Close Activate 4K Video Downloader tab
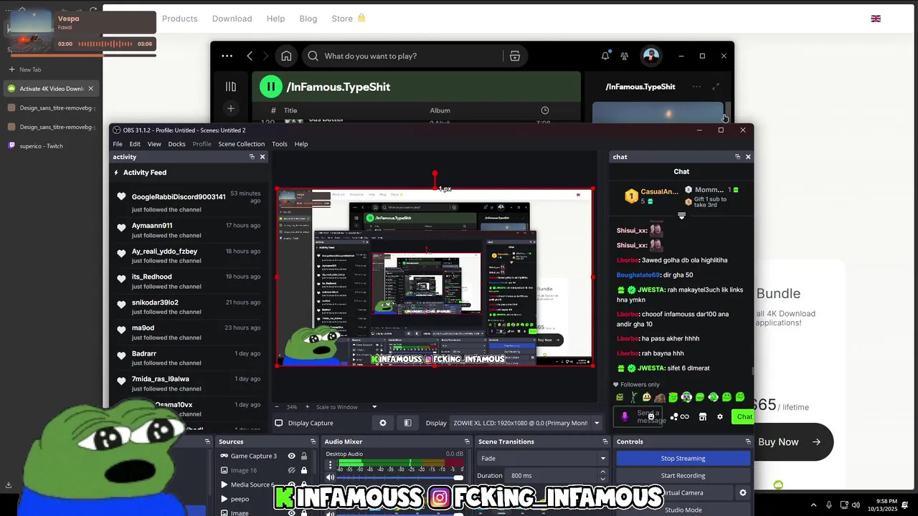 point(90,89)
